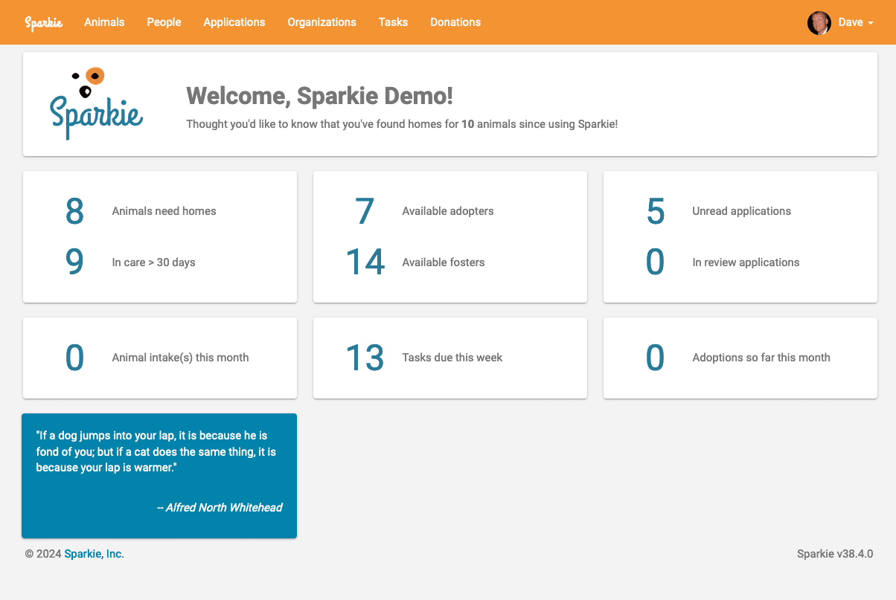Click the Sparkie logo in the navbar
This screenshot has width=896, height=600.
click(44, 22)
